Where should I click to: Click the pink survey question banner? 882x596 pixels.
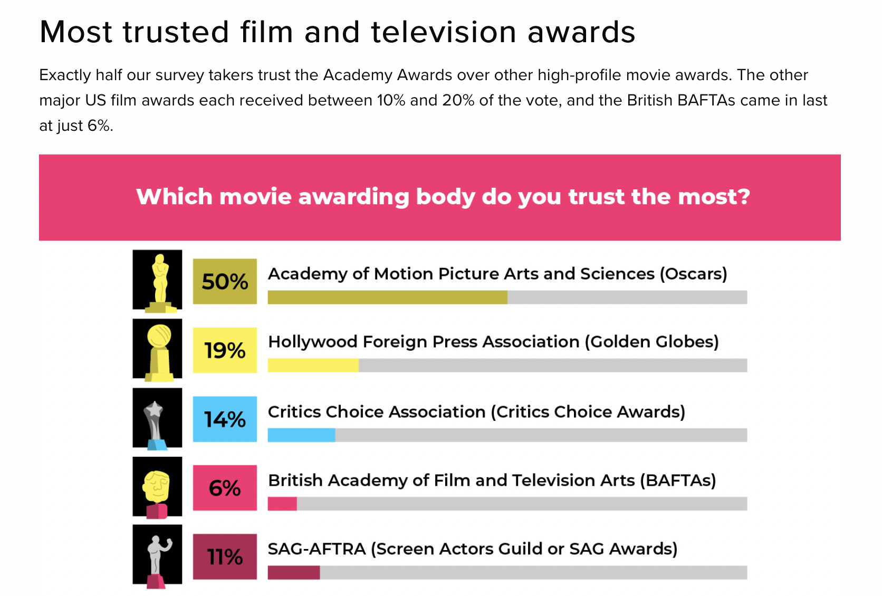click(439, 197)
